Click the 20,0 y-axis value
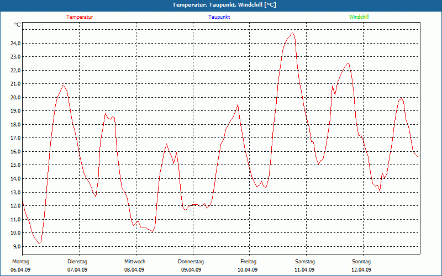The image size is (442, 276). tap(16, 97)
